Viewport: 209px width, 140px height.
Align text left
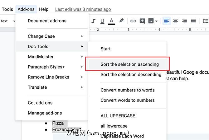click(x=167, y=21)
